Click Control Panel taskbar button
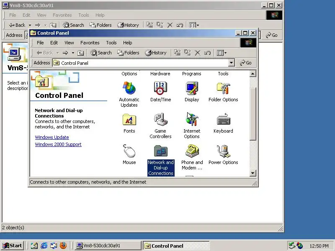335x251 pixels. pos(176,246)
